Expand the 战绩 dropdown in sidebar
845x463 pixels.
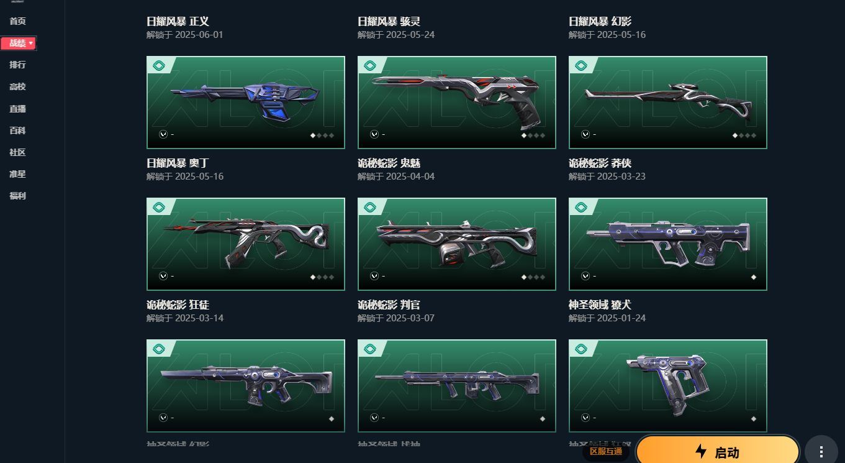coord(19,43)
